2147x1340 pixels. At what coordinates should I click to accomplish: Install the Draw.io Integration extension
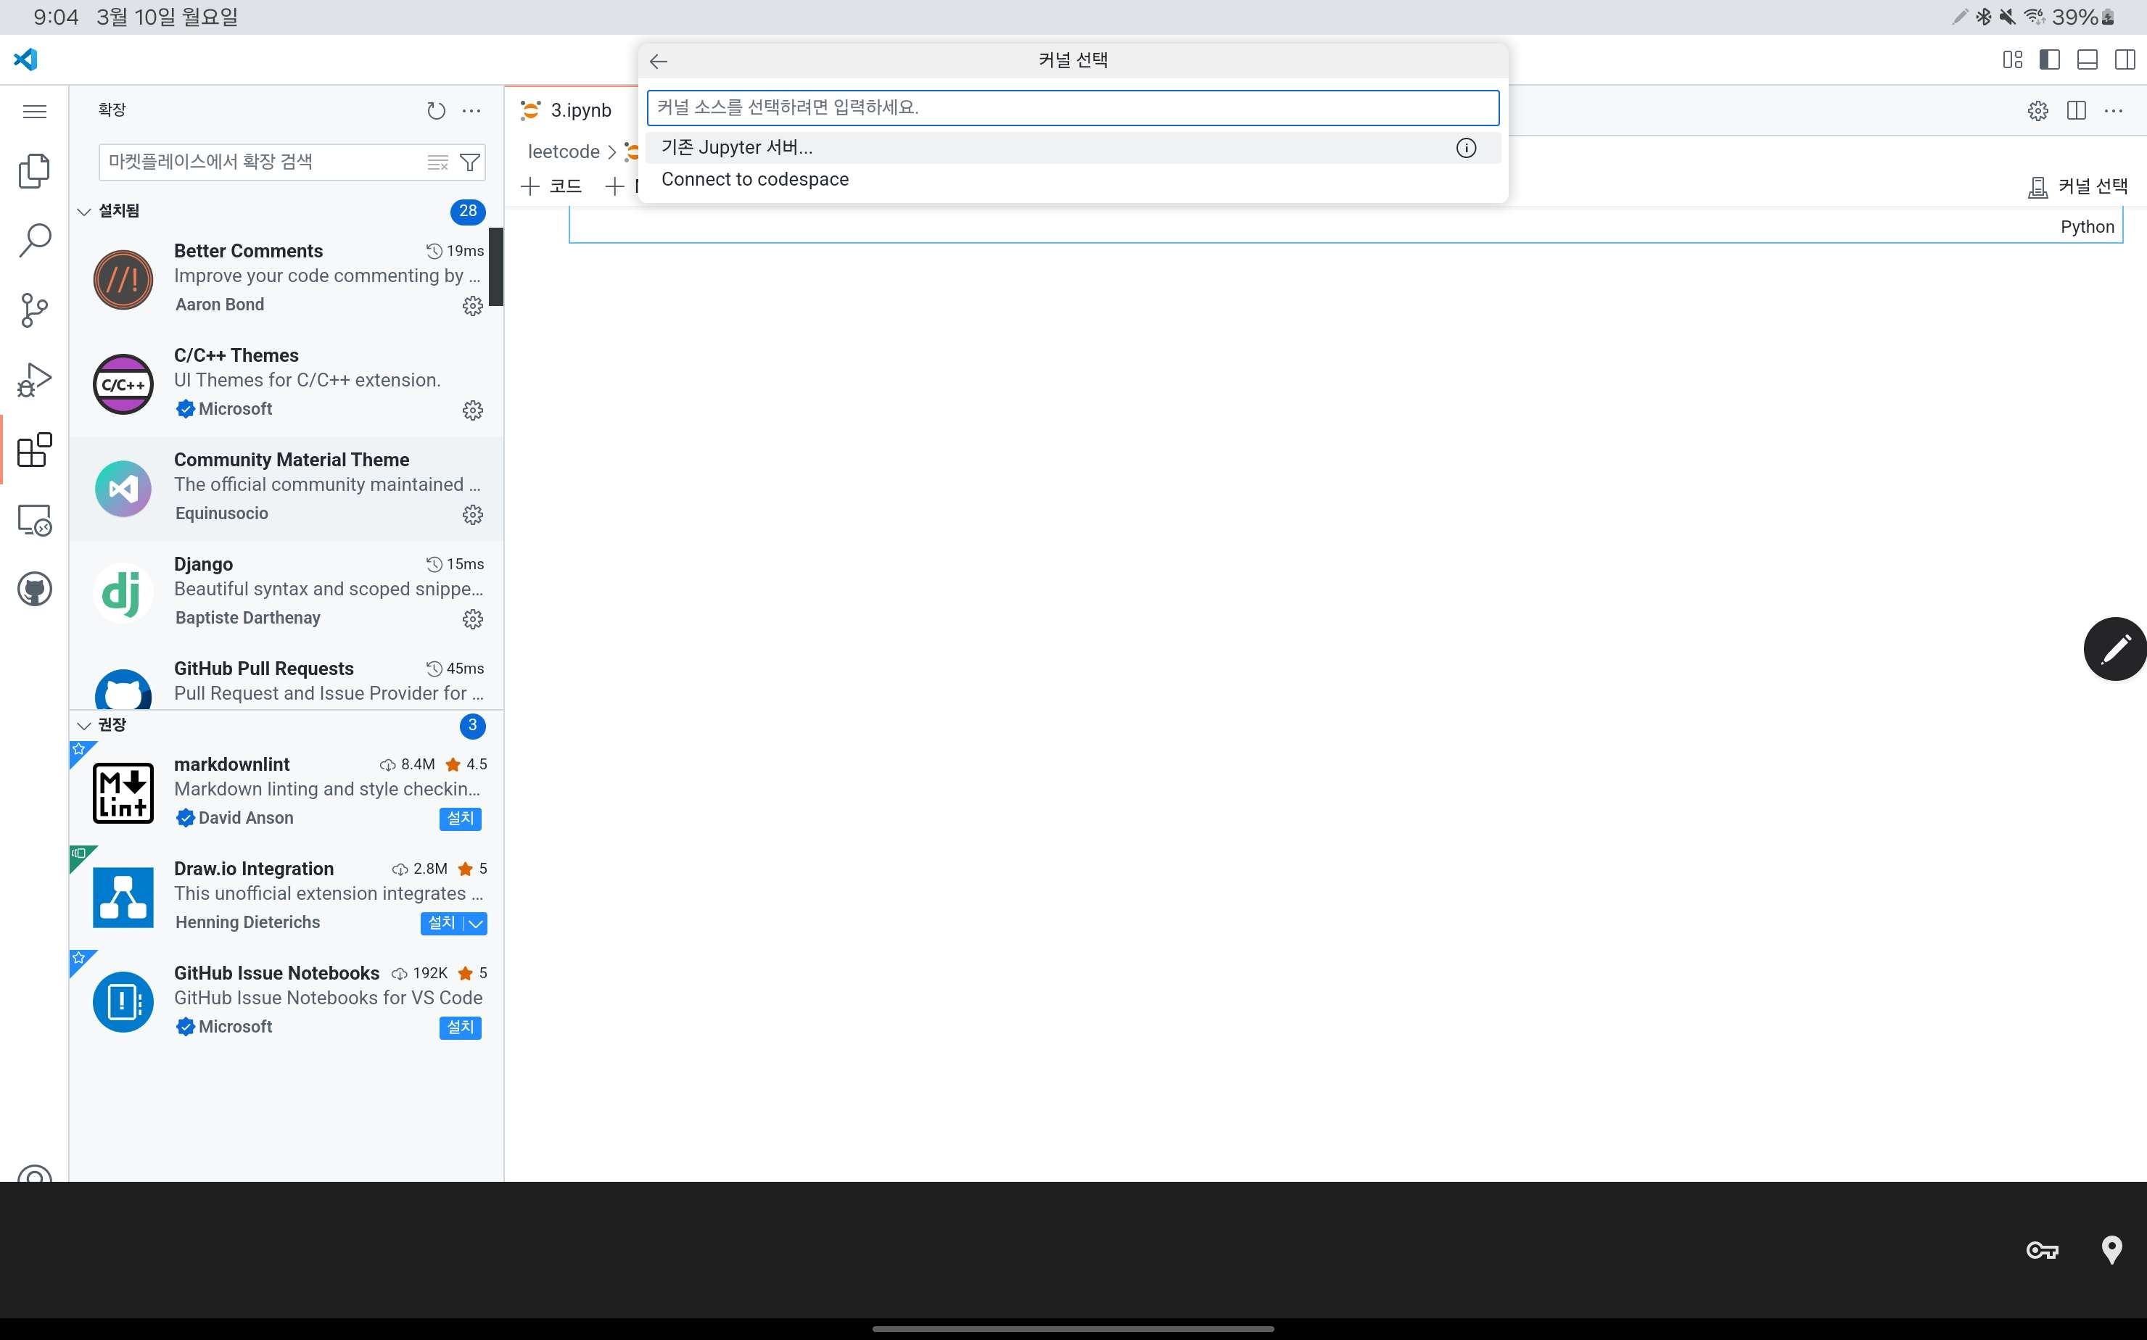[442, 924]
